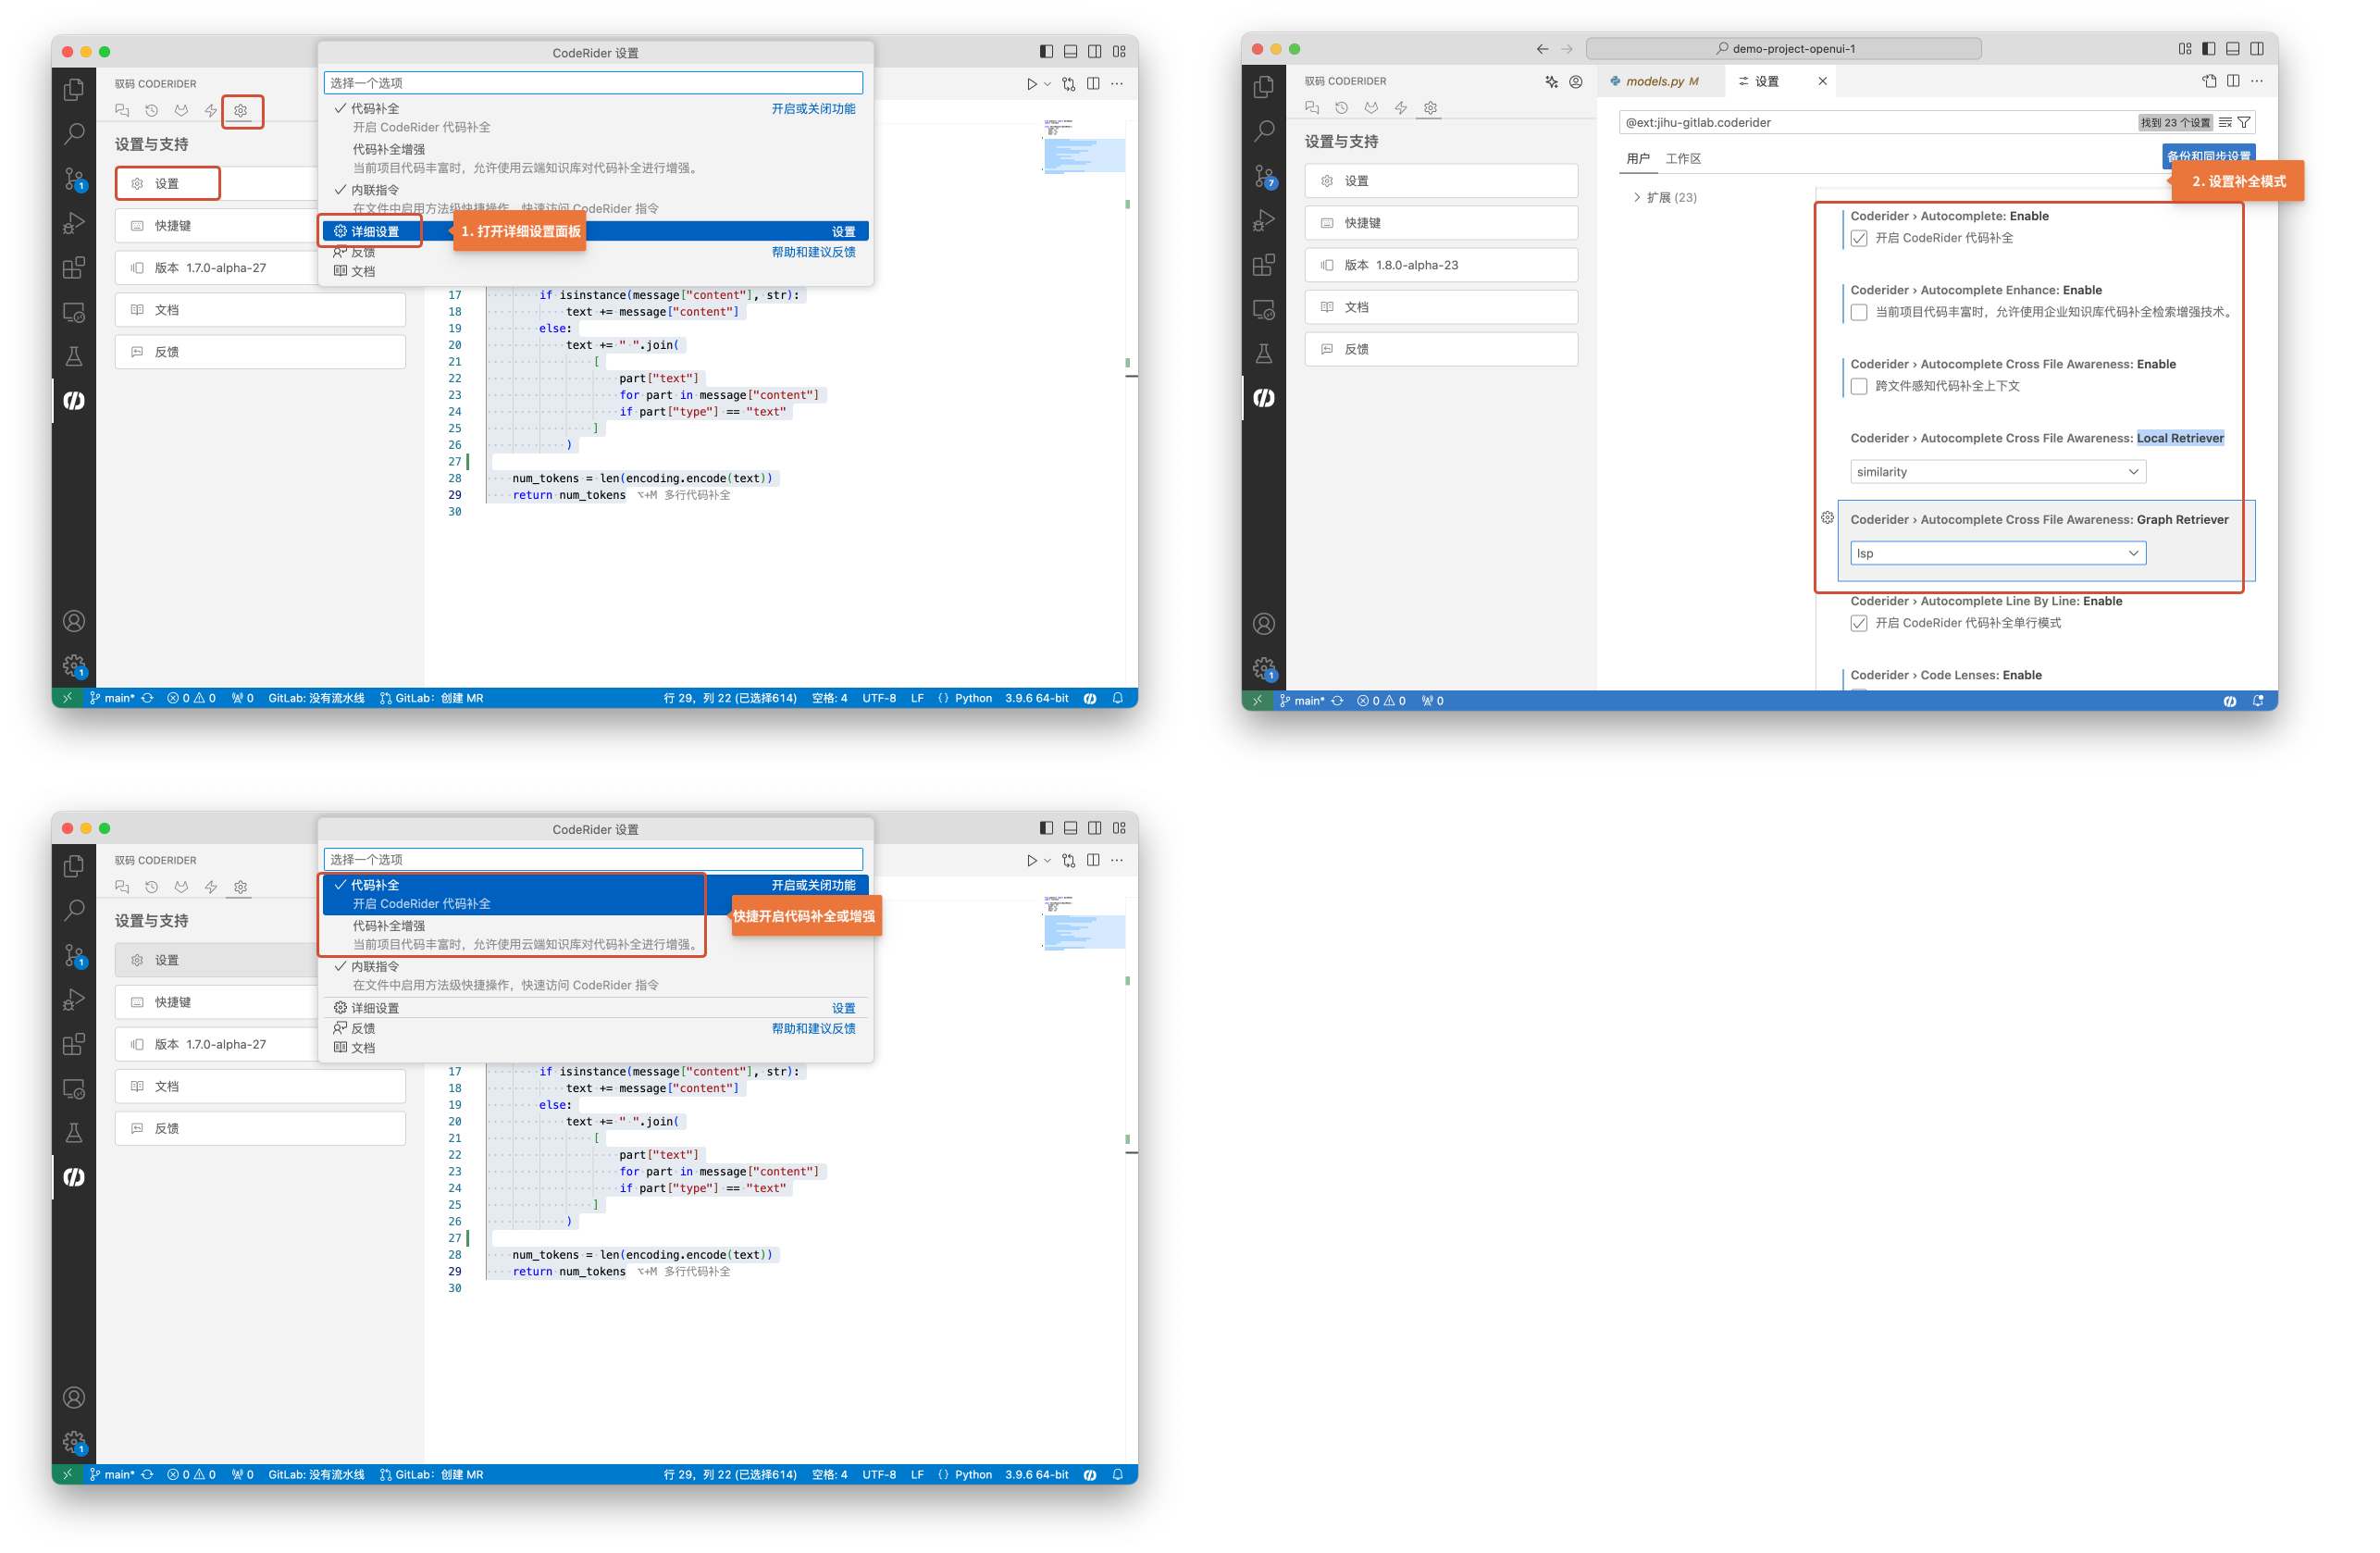Open Run and Debug in demo-project-openui-1 window

(1263, 220)
